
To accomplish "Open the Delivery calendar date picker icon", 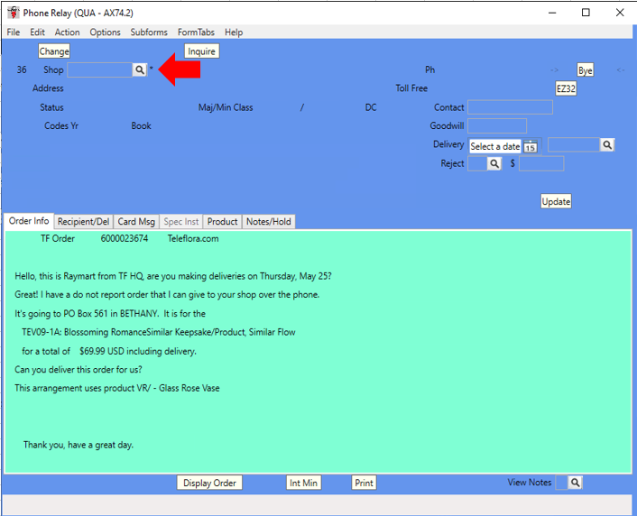I will (x=531, y=146).
